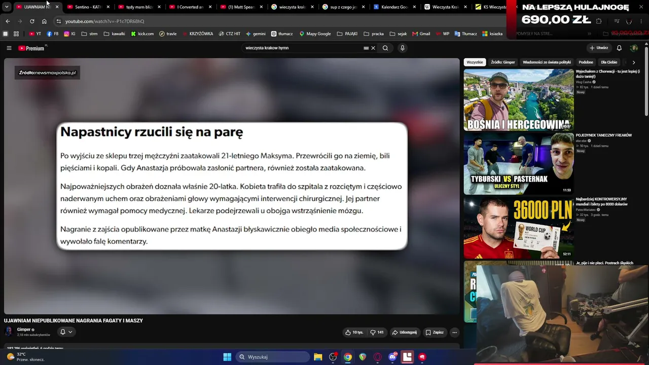
Task: Reload the page with refresh icon
Action: click(32, 21)
